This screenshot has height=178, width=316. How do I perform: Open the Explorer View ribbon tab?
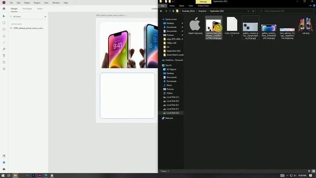pyautogui.click(x=191, y=6)
